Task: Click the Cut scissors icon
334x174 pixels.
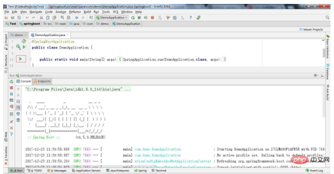Action: click(41, 18)
